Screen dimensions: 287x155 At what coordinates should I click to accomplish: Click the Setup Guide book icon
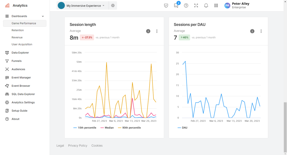(x=7, y=111)
